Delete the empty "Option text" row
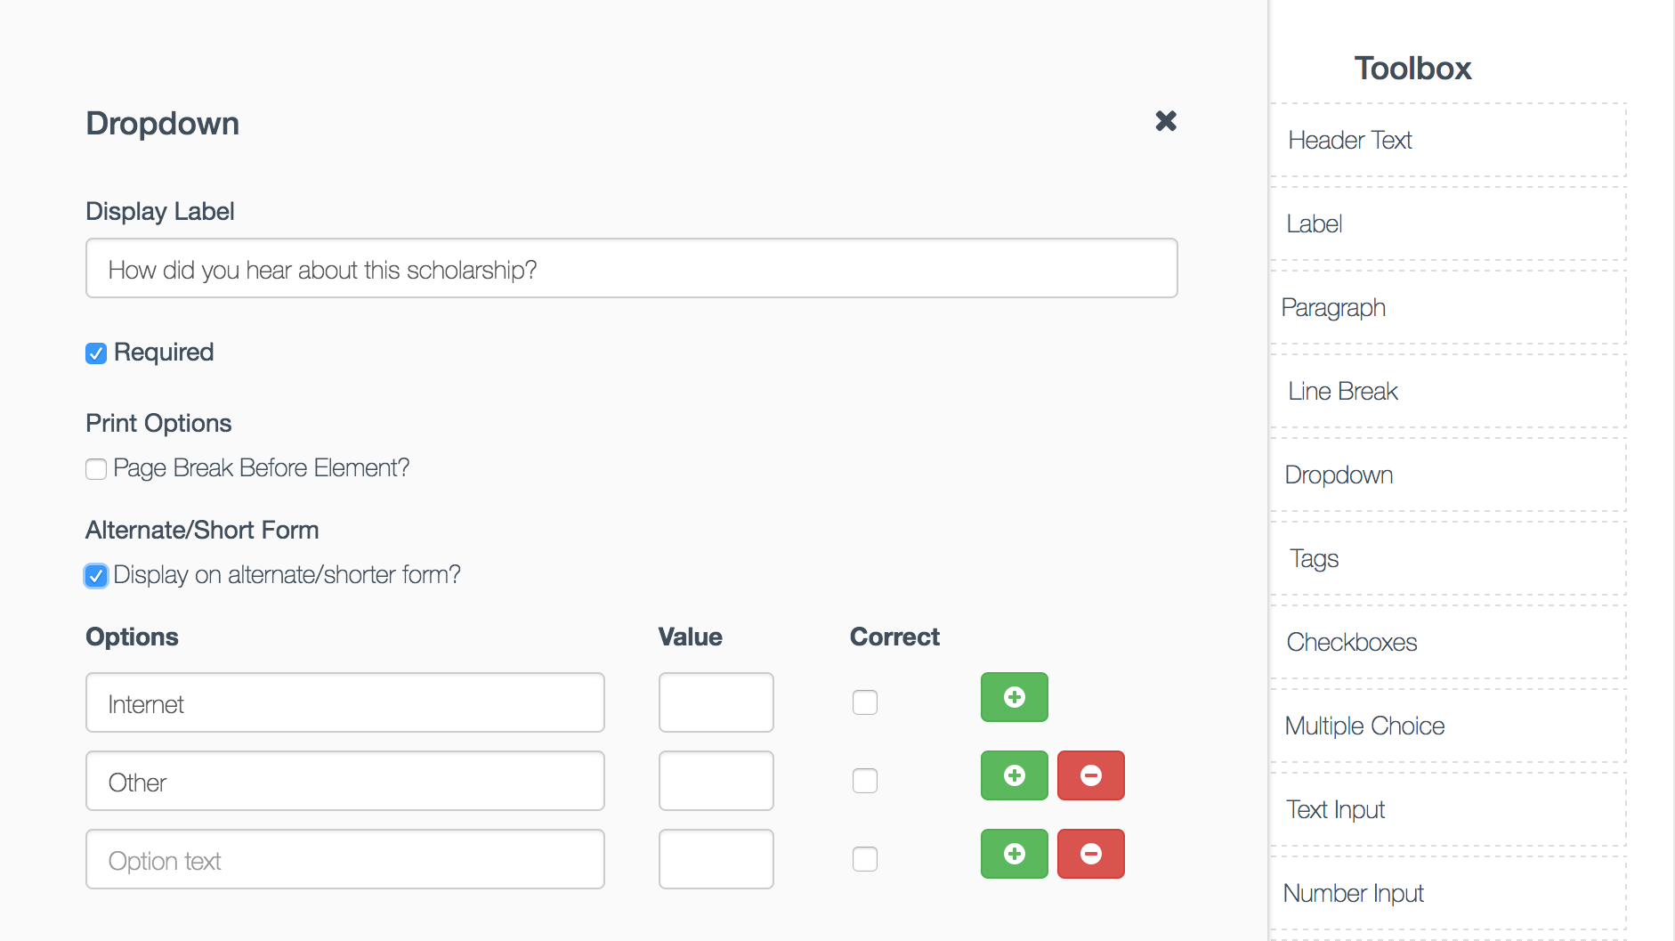Viewport: 1675px width, 941px height. click(1090, 854)
